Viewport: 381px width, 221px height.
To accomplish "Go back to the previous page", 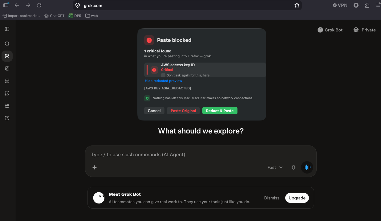I will [17, 5].
